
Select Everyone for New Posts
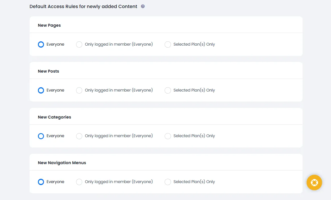tap(41, 90)
